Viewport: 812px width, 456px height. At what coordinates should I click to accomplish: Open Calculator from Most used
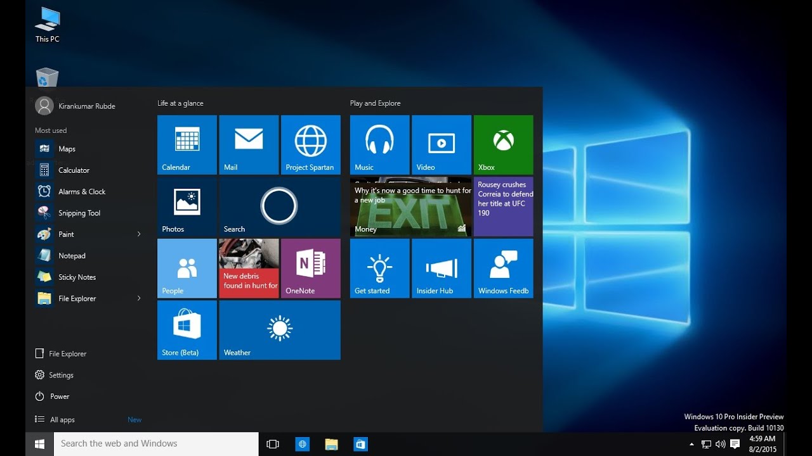coord(89,170)
